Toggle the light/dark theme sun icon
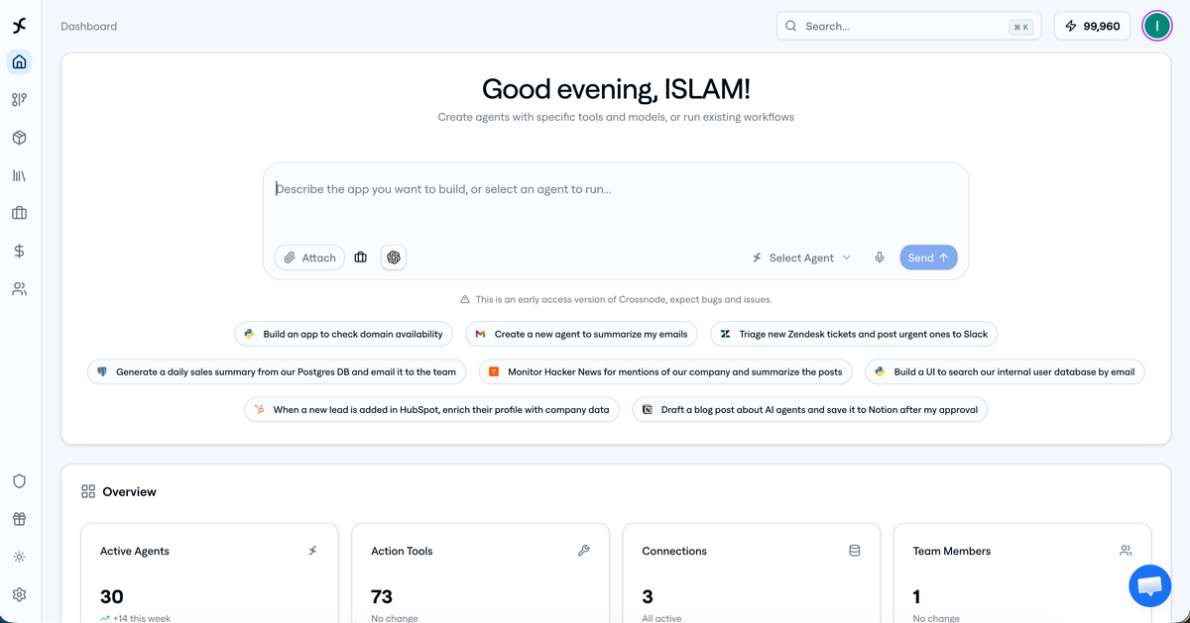This screenshot has height=623, width=1190. pos(19,557)
